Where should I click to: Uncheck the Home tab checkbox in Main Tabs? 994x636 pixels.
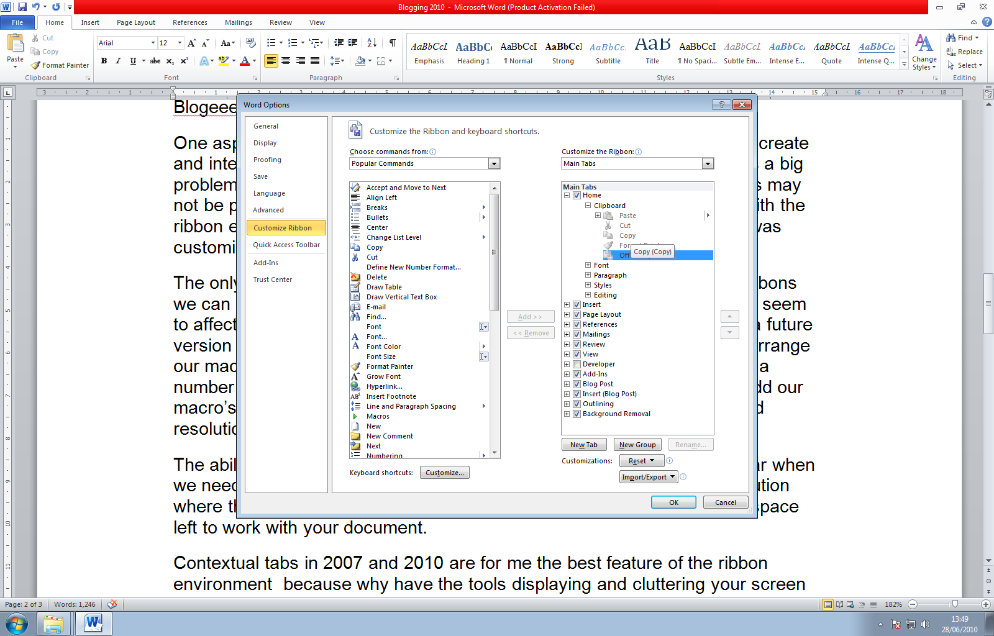[x=577, y=195]
